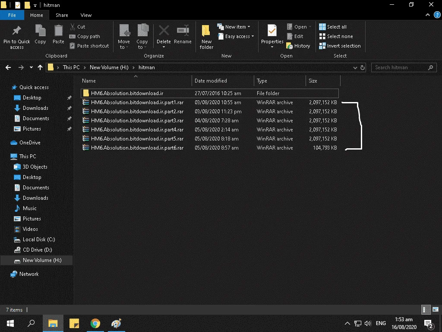Open Videos under This PC
This screenshot has width=442, height=332.
pos(26,229)
